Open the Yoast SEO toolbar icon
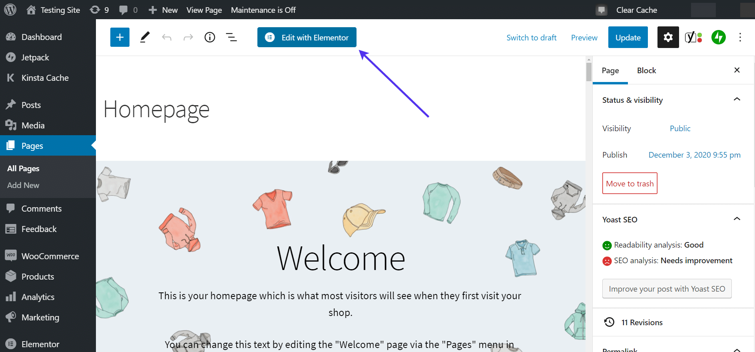Viewport: 755px width, 352px height. [x=693, y=37]
